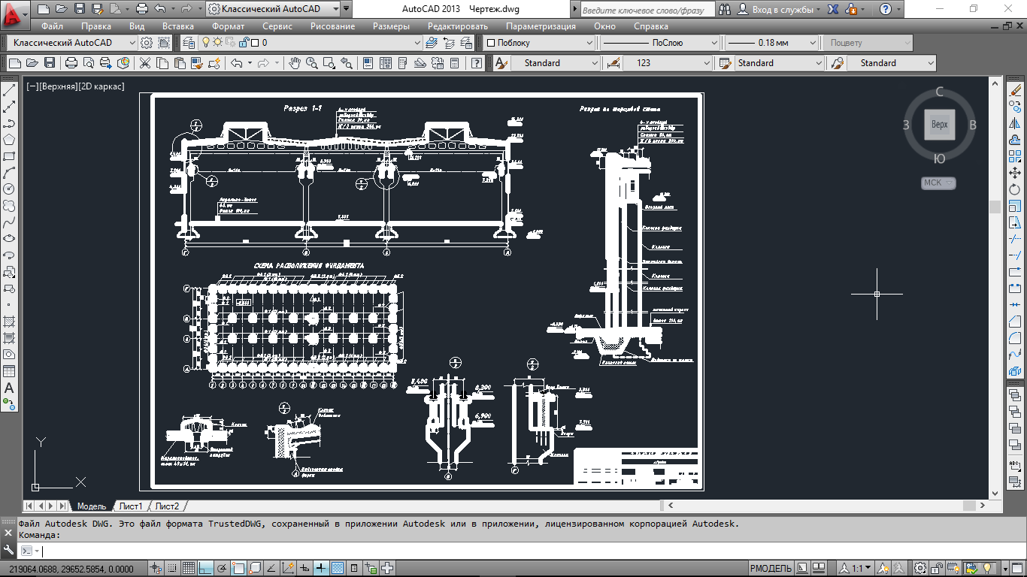Click the [2D каркас] visual style label

click(x=101, y=86)
